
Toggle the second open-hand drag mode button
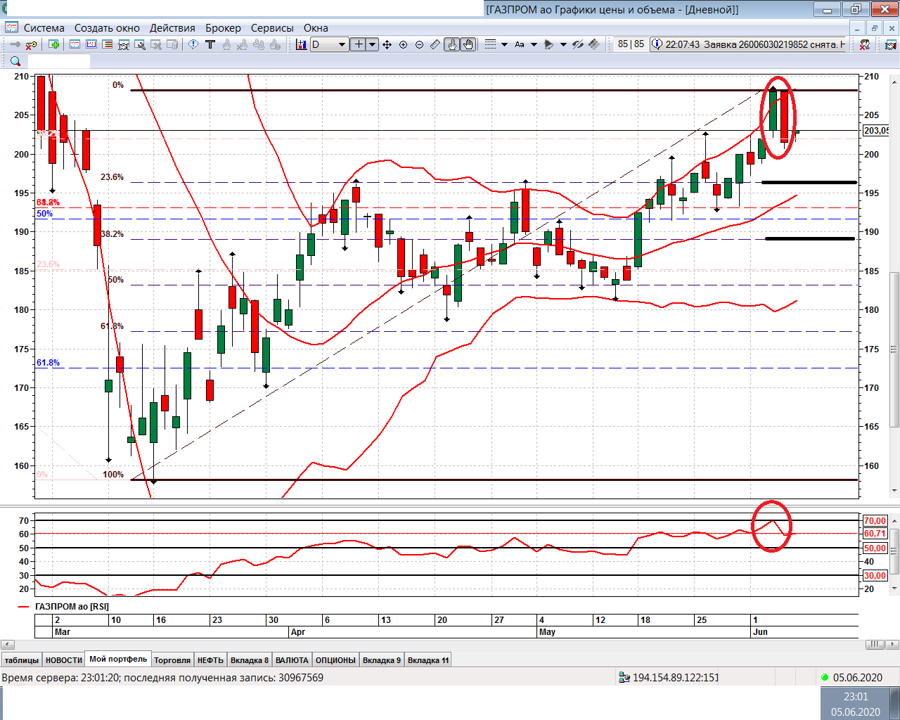[468, 44]
